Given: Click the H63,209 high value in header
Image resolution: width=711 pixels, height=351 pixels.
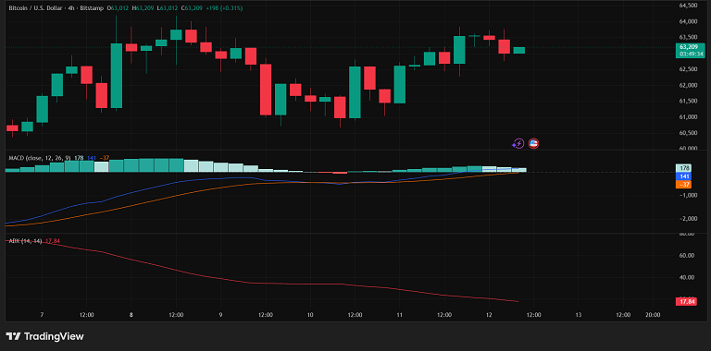Looking at the screenshot, I should point(143,8).
